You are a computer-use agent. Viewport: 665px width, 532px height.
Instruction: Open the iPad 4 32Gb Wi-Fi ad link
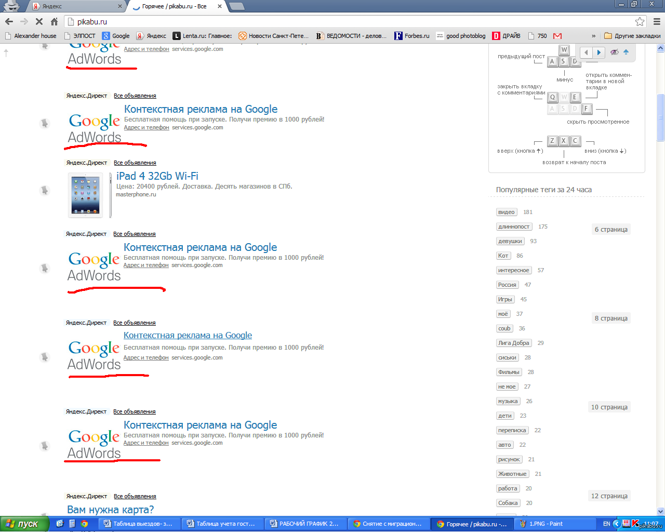pos(157,176)
